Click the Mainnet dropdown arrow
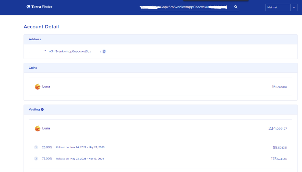Image resolution: width=302 pixels, height=172 pixels. [x=294, y=7]
